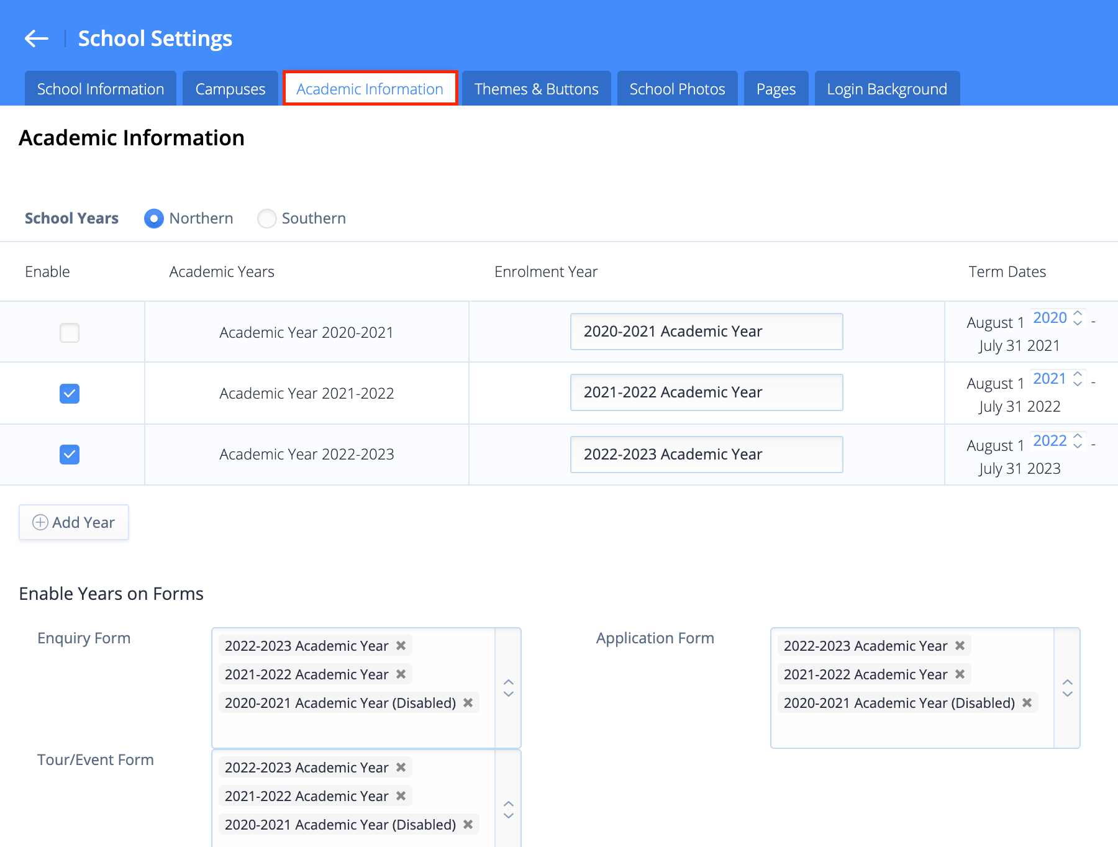
Task: Open the Pages tab
Action: point(776,89)
